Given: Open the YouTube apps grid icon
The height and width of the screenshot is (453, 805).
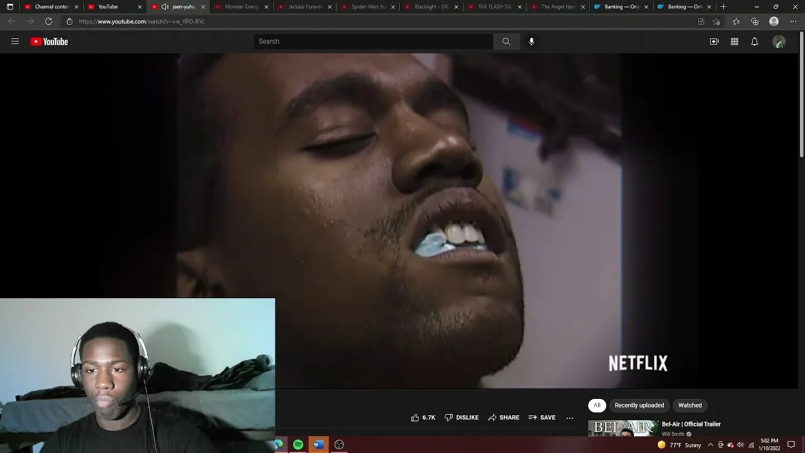Looking at the screenshot, I should click(735, 42).
